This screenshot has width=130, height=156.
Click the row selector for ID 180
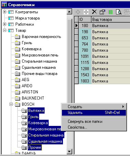click(x=77, y=26)
